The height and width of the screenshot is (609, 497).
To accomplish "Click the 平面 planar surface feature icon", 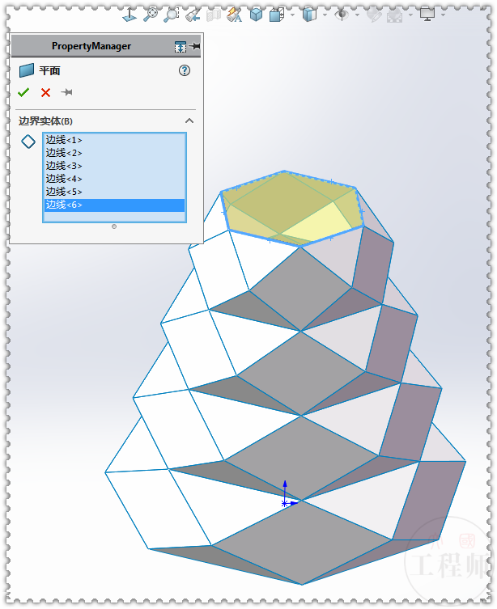I will [x=27, y=70].
